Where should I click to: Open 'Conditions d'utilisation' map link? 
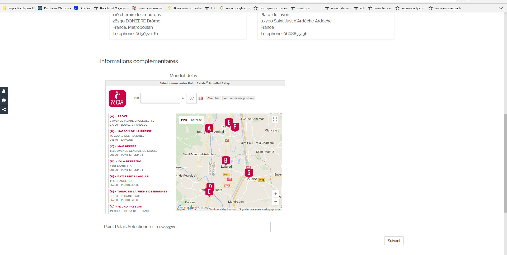pyautogui.click(x=222, y=209)
